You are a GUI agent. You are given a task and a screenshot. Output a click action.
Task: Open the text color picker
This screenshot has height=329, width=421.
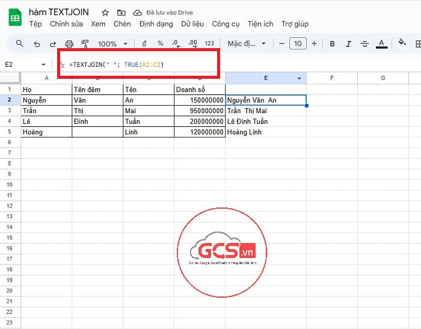coord(381,44)
